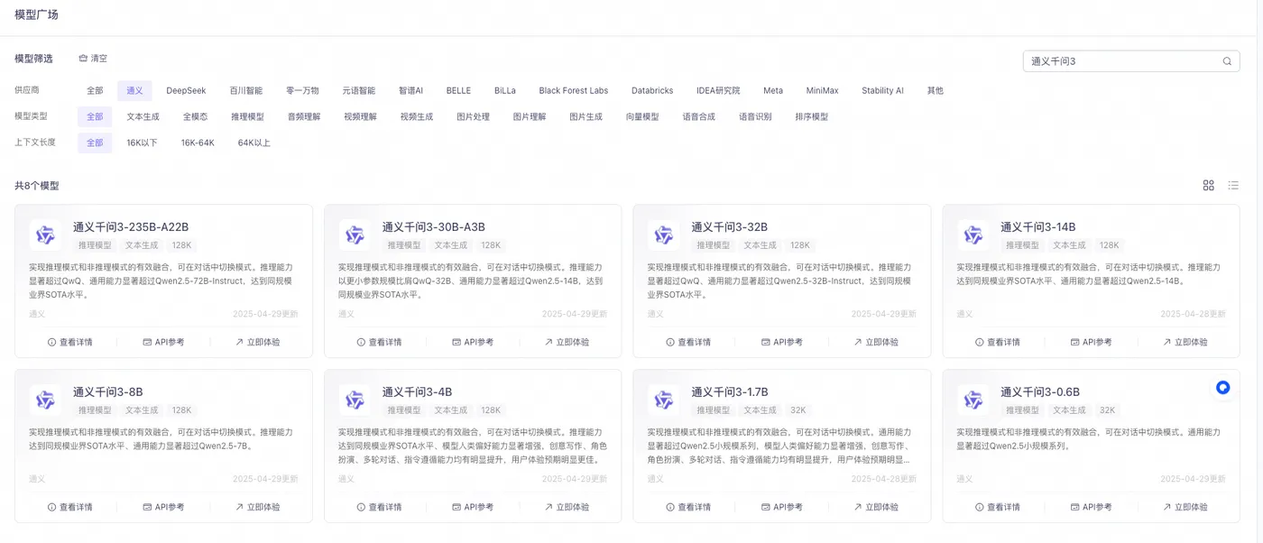Click 通义千问3-30B-A3B model logo
Screen dimensions: 1263x543
point(355,235)
